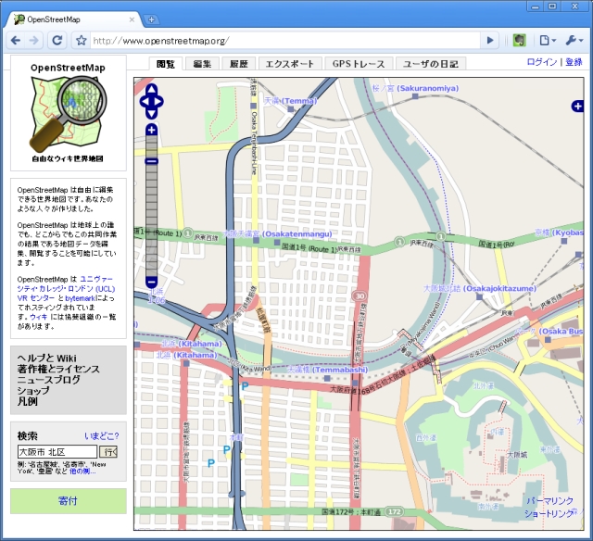
Task: Open the 凡例 map key link
Action: tap(27, 401)
